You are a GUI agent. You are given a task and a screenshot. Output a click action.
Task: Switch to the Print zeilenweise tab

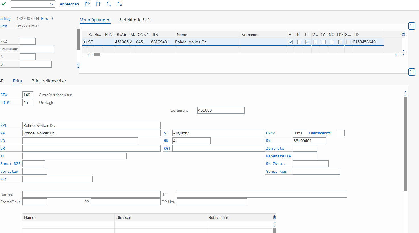click(49, 81)
